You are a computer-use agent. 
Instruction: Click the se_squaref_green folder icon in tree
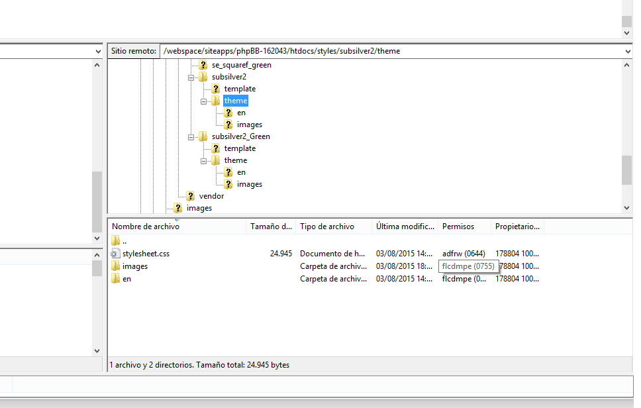pyautogui.click(x=203, y=65)
